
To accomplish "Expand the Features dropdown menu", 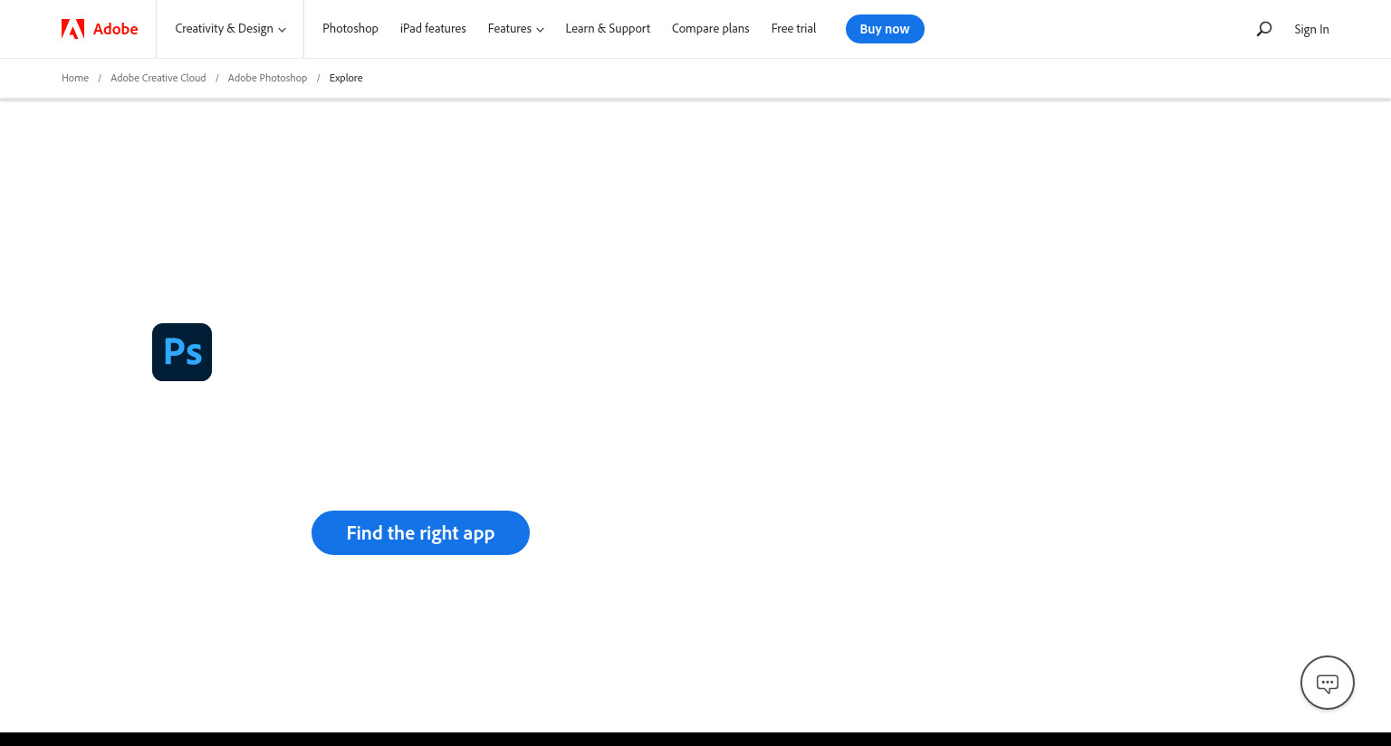I will click(516, 29).
